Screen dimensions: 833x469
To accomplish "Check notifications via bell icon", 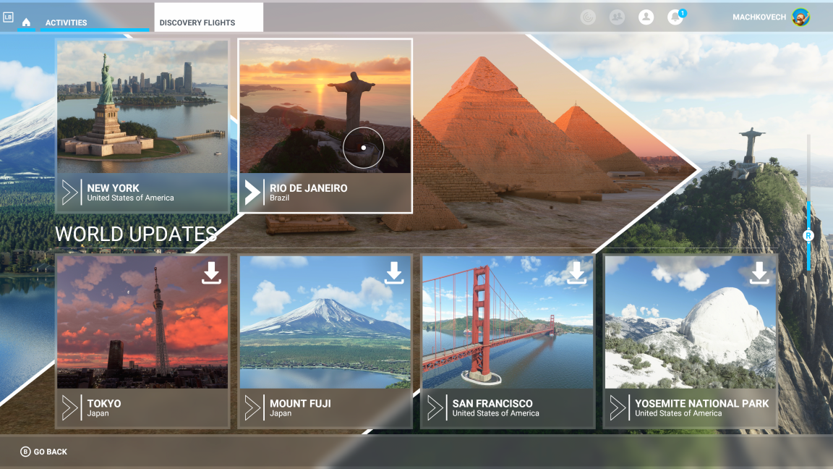I will pos(675,17).
